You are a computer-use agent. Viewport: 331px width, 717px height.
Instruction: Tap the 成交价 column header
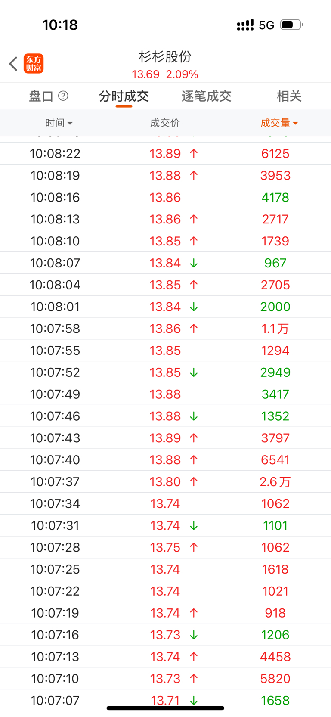pyautogui.click(x=165, y=123)
